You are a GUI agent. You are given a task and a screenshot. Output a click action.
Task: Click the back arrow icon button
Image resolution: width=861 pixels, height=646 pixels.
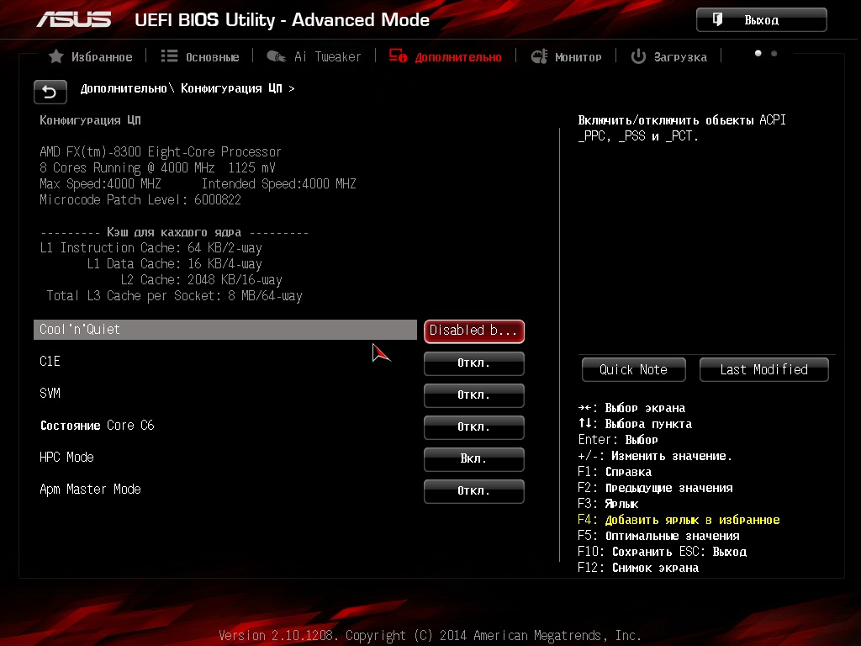[50, 92]
